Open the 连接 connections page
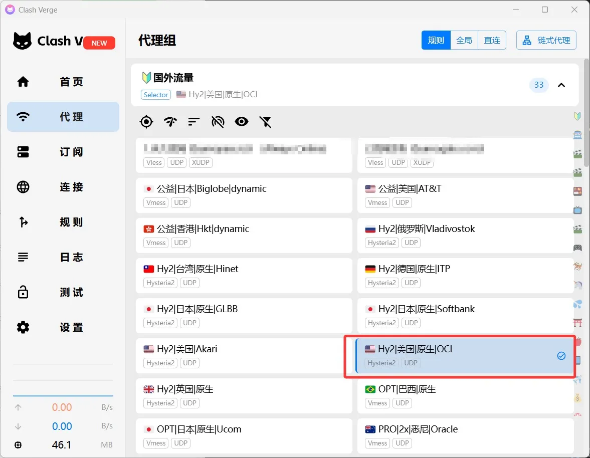 click(63, 187)
